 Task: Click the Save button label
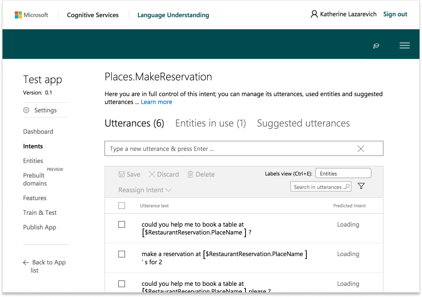[133, 174]
